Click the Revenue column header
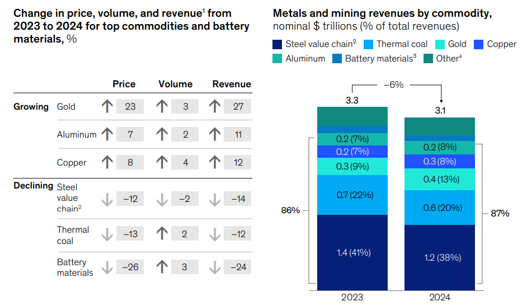 pos(232,84)
